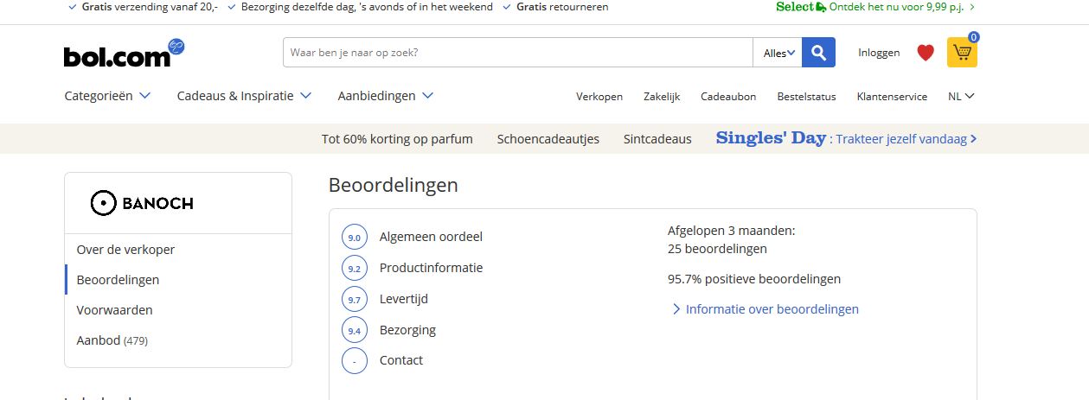Expand the Aanbiedingen menu

click(x=386, y=96)
